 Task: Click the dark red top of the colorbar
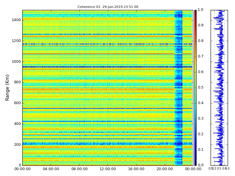[195, 13]
